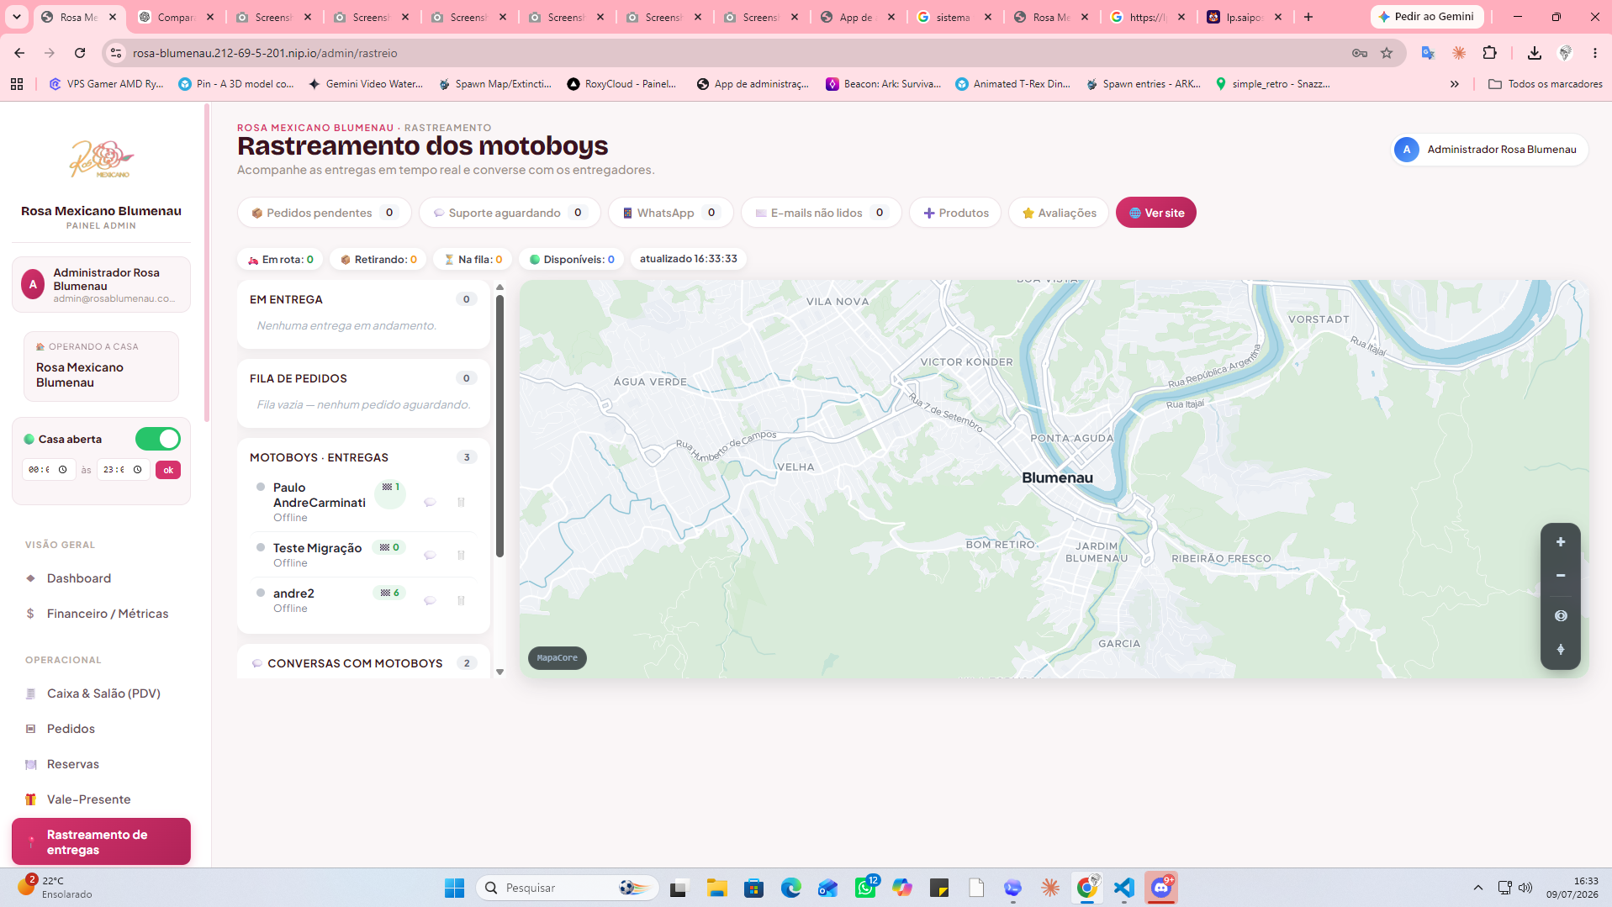
Task: Select Rastreamento de entregas menu item
Action: pyautogui.click(x=101, y=841)
